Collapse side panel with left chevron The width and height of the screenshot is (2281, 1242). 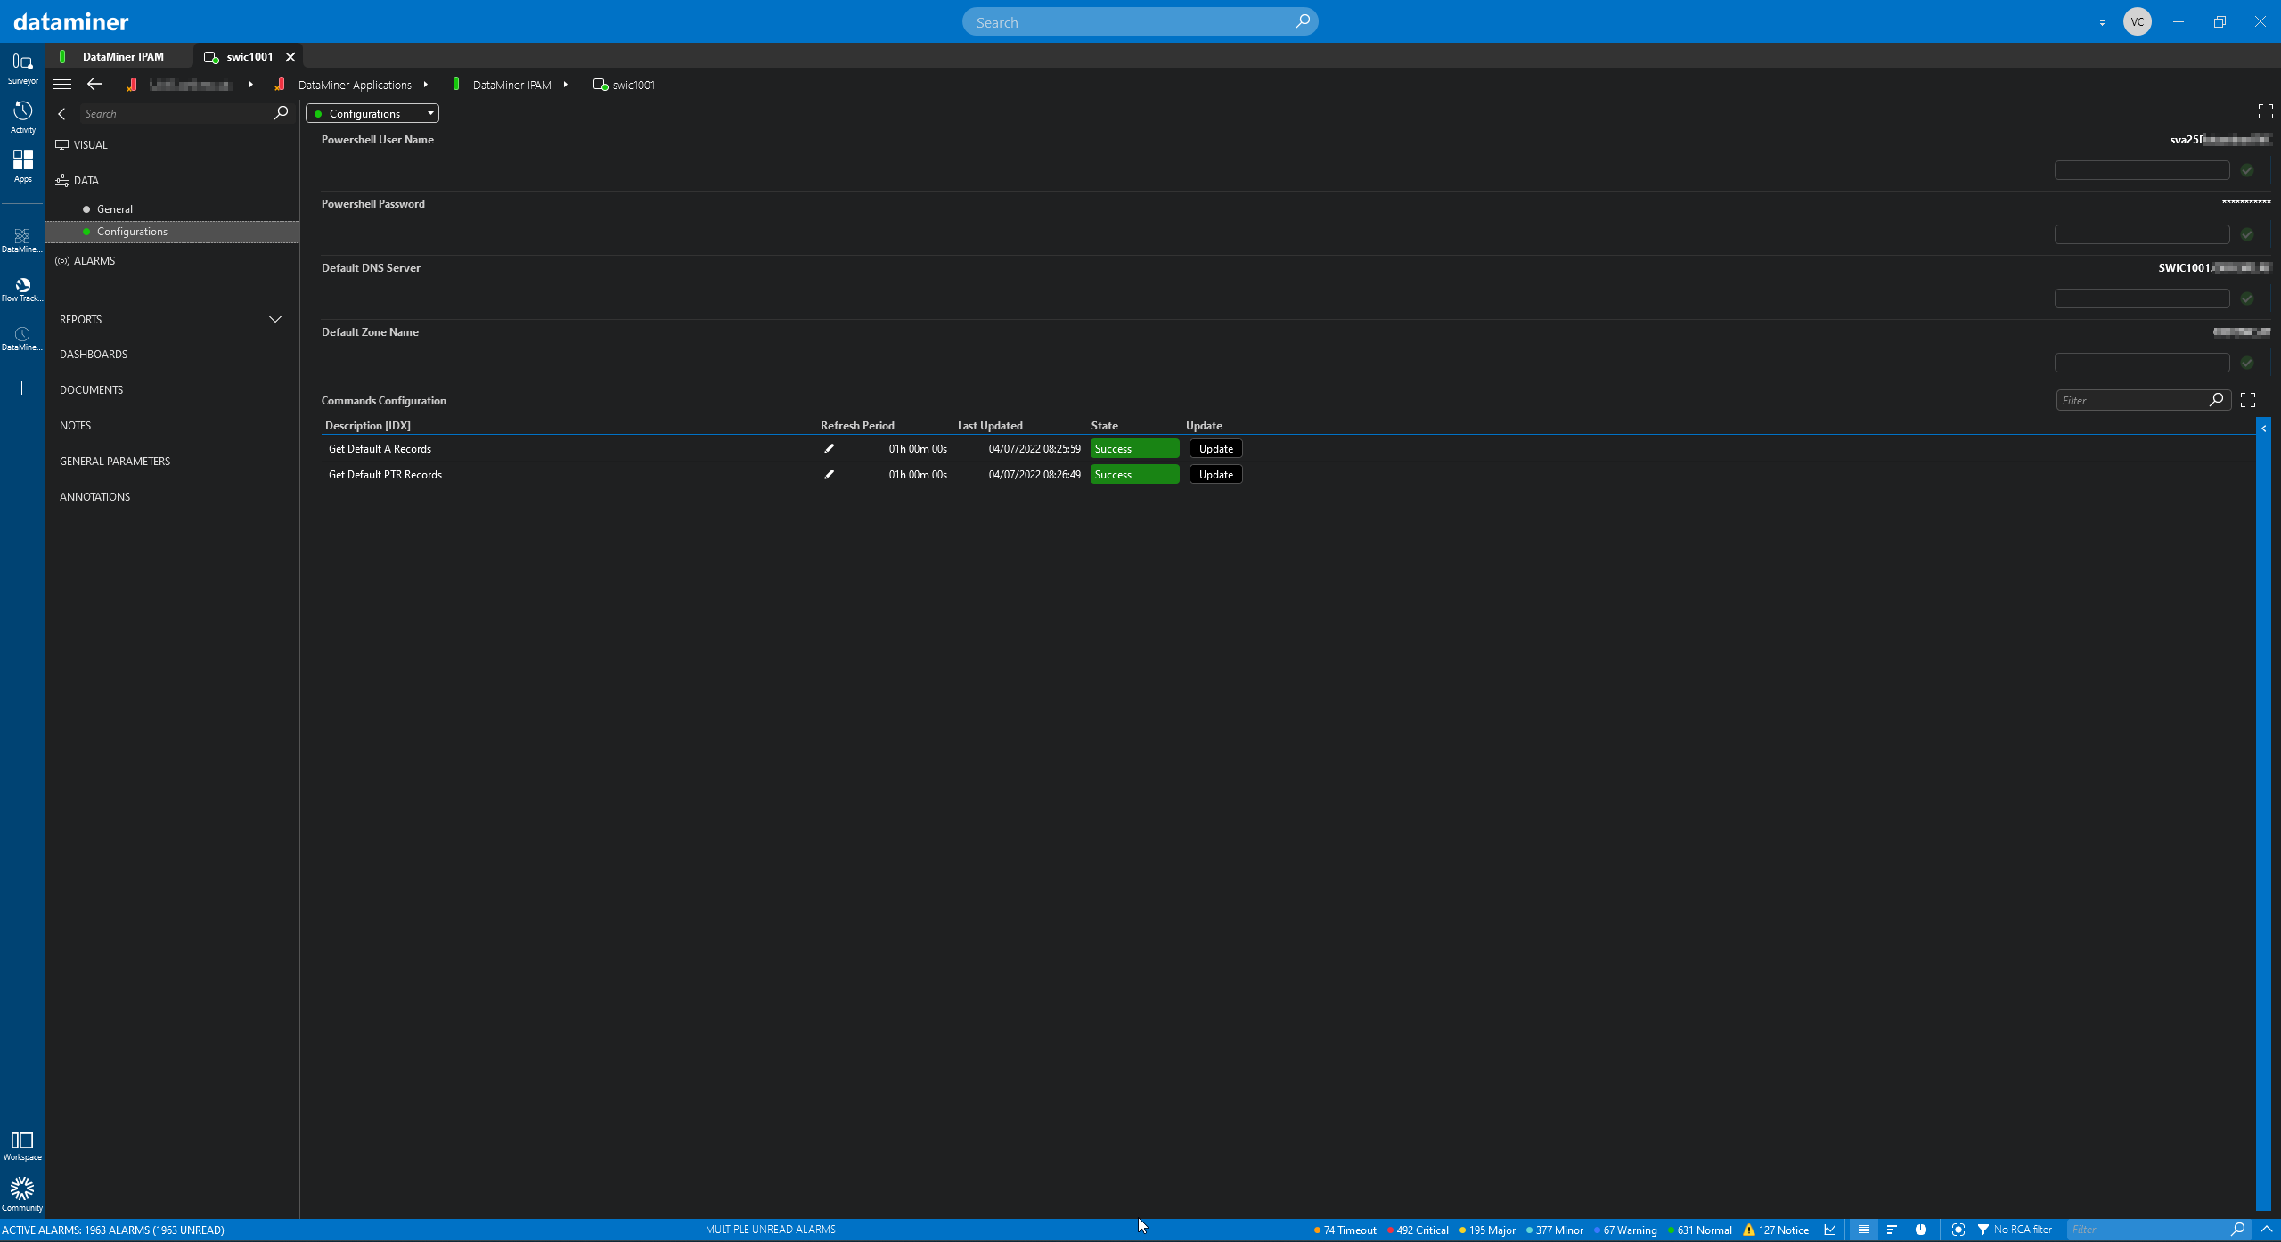coord(61,114)
